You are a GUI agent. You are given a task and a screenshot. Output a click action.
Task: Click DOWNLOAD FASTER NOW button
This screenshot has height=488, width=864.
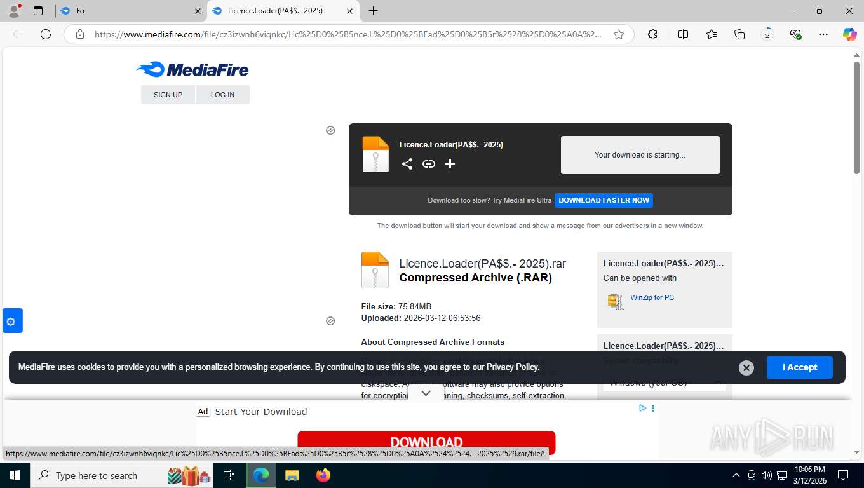coord(604,200)
